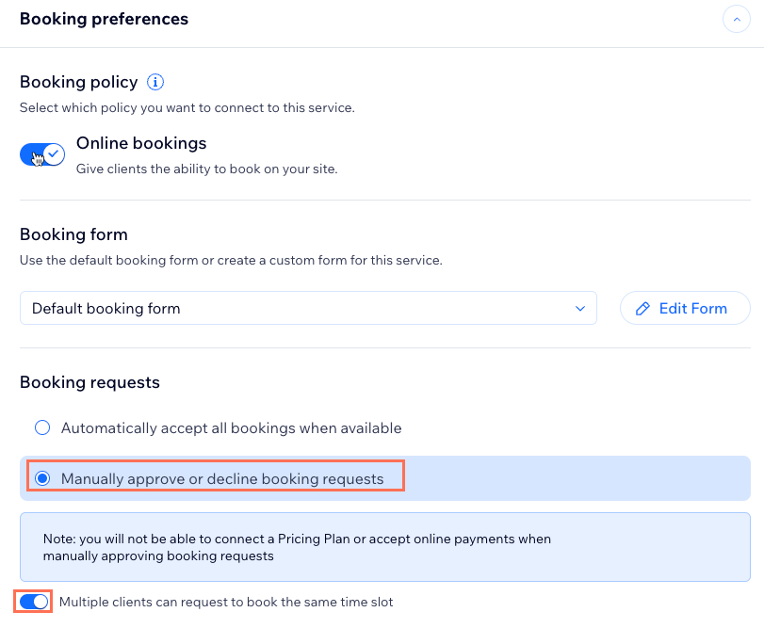
Task: Toggle multiple clients same time slot switch
Action: [x=34, y=602]
